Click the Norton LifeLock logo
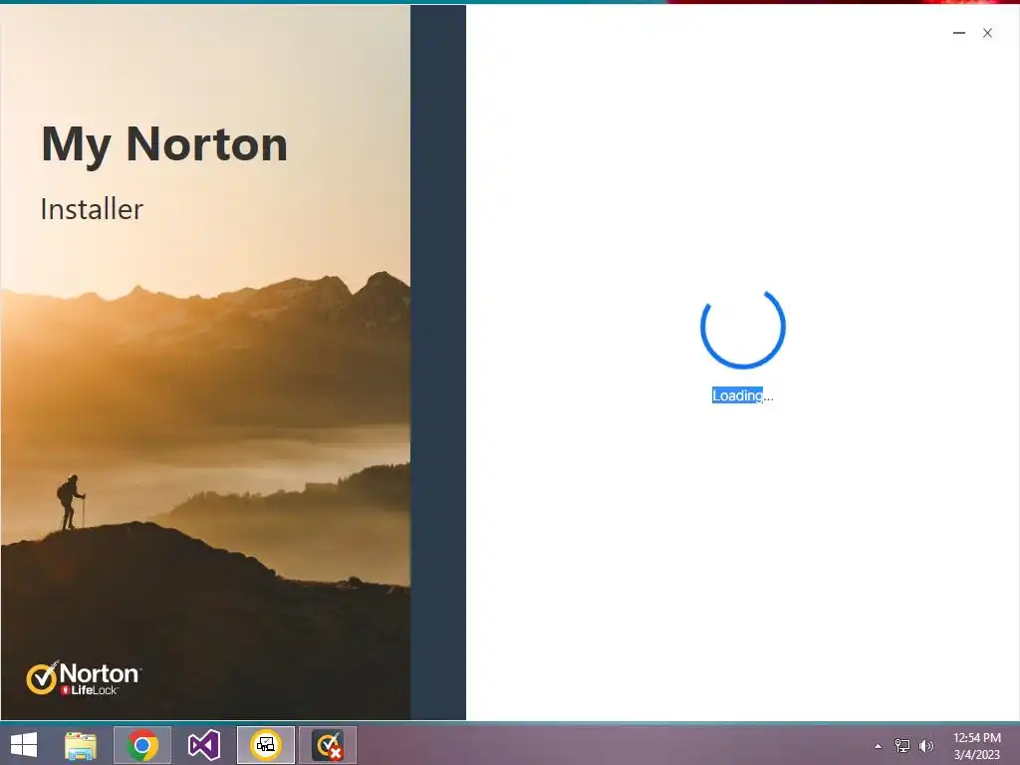Screen dimensions: 1020x765 click(x=84, y=678)
